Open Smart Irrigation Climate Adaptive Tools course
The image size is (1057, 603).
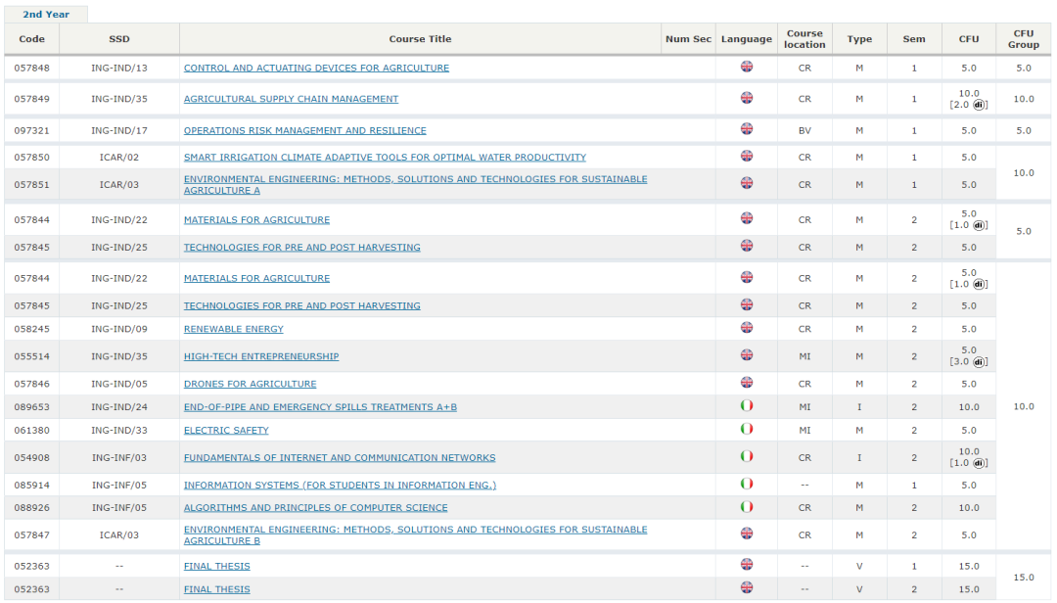tap(385, 158)
